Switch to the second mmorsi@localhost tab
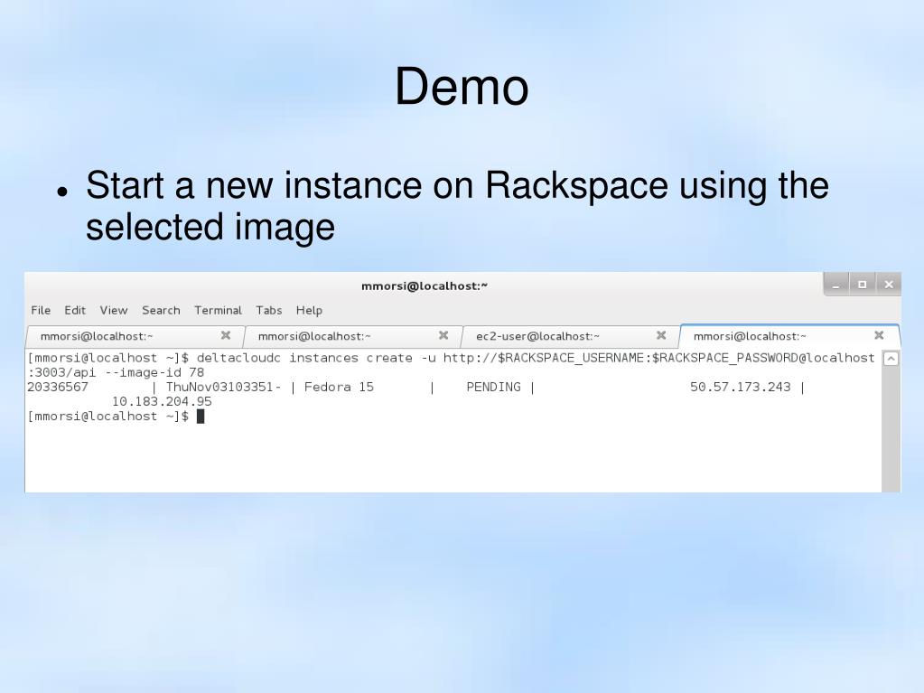924x693 pixels. pos(353,336)
